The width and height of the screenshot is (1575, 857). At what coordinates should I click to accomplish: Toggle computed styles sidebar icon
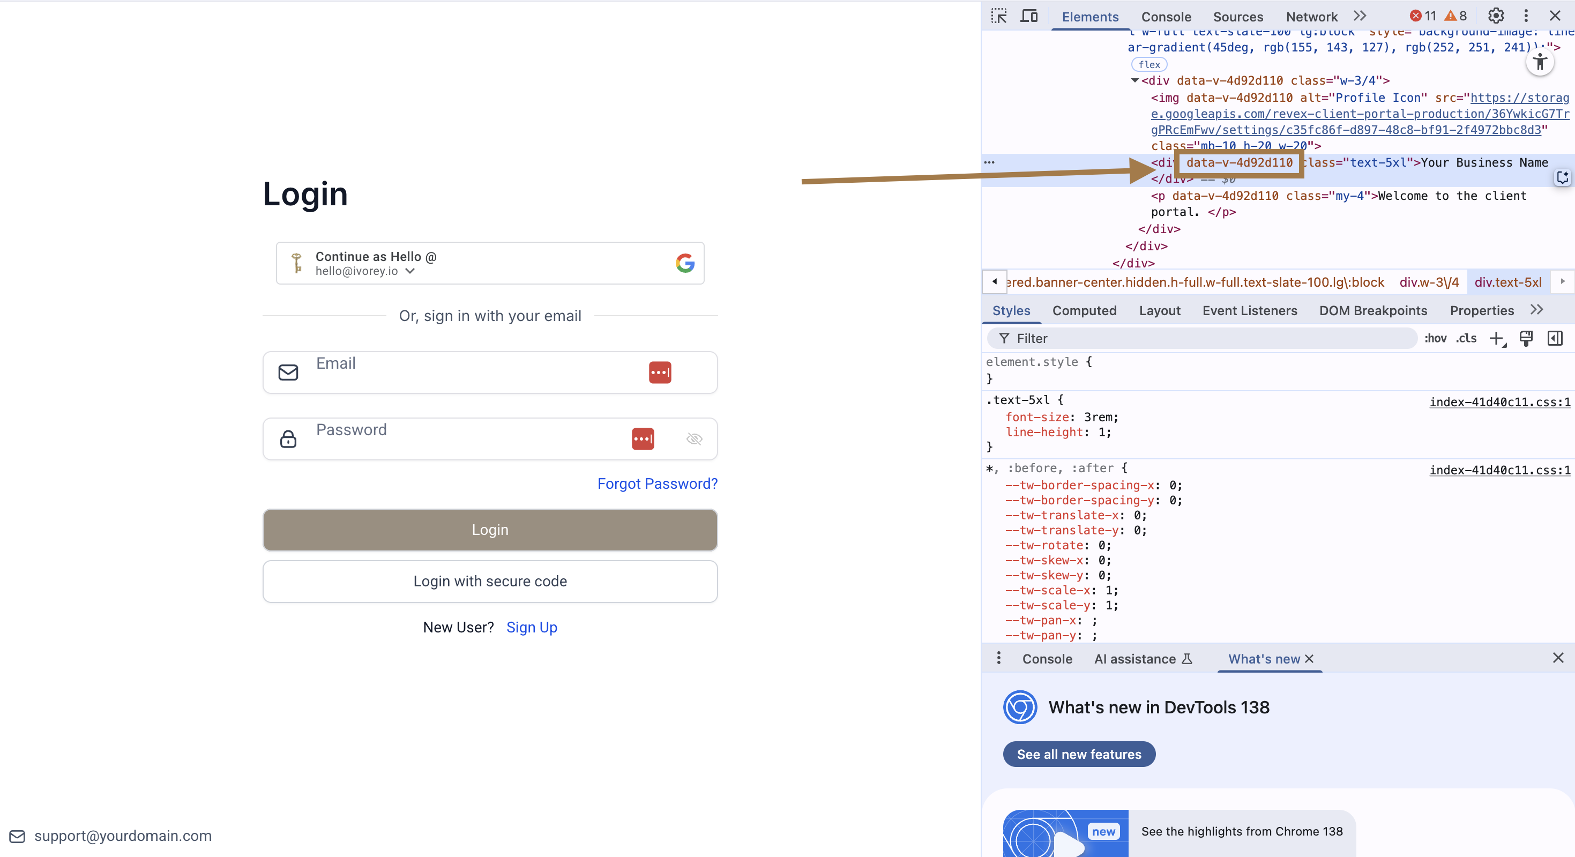coord(1554,338)
